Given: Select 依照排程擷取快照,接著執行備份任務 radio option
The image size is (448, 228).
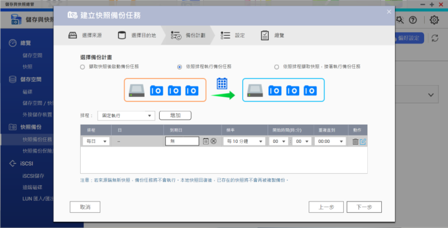Looking at the screenshot, I should click(x=276, y=67).
